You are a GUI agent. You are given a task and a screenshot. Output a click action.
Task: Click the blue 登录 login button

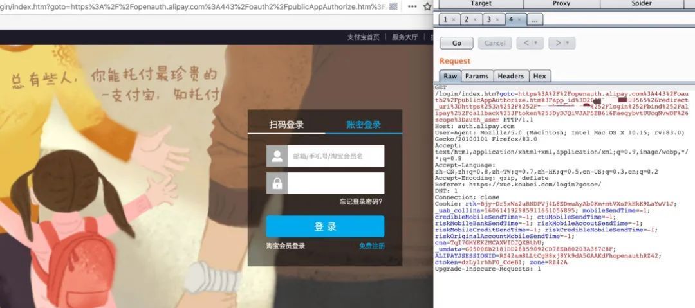325,226
